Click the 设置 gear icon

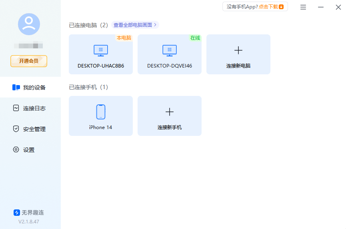[16, 149]
